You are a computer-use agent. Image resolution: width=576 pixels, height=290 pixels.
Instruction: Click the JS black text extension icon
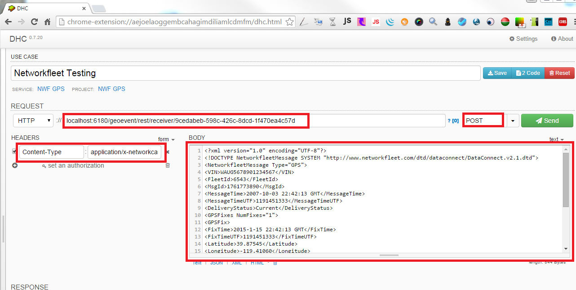347,21
